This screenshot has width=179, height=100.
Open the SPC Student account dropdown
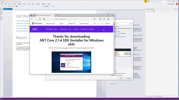point(175,4)
